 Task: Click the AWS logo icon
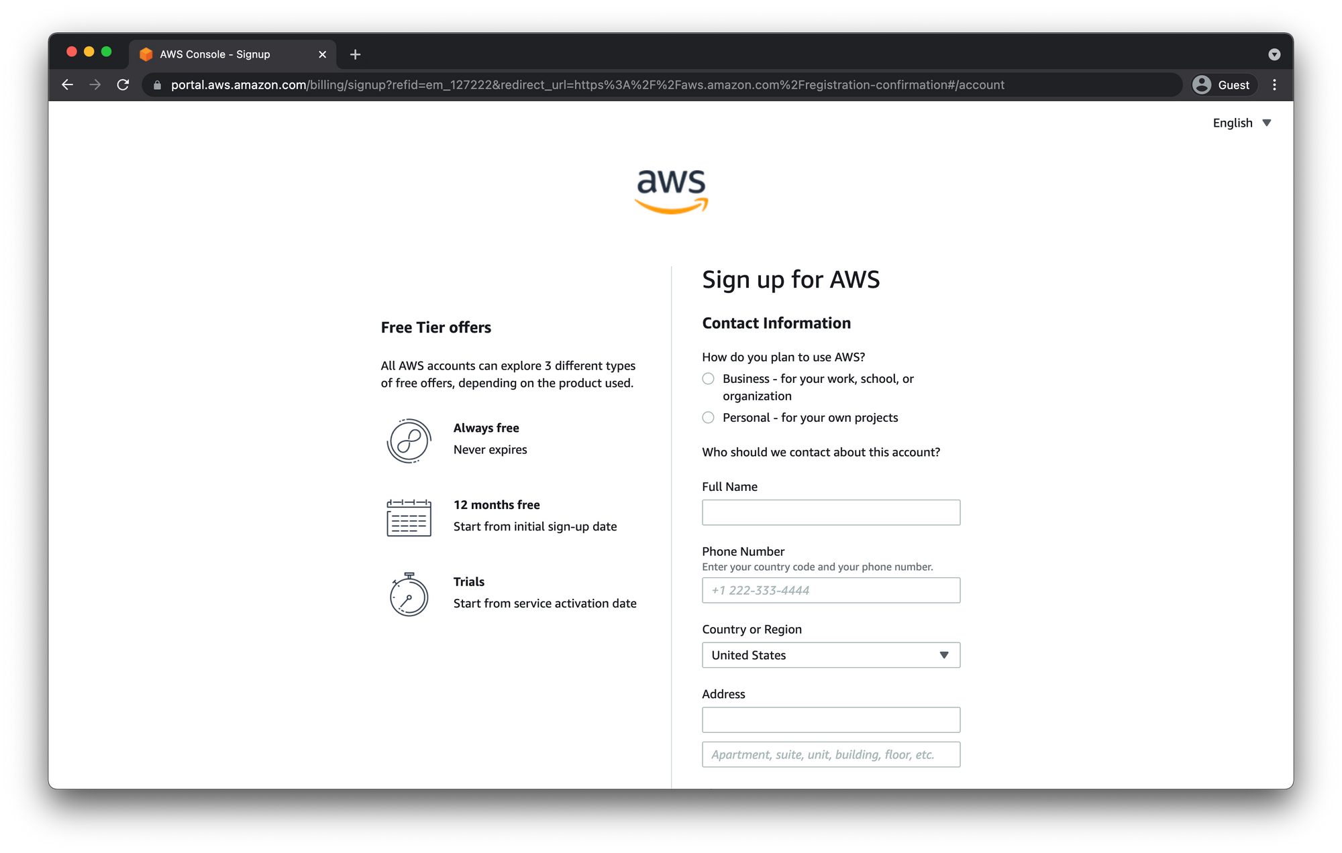pos(671,192)
